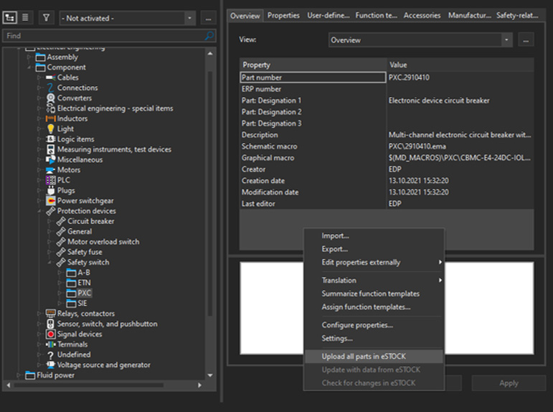Click the search magnifier icon in Find
The image size is (553, 412).
point(209,35)
